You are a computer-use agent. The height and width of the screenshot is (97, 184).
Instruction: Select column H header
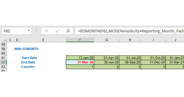[130, 40]
